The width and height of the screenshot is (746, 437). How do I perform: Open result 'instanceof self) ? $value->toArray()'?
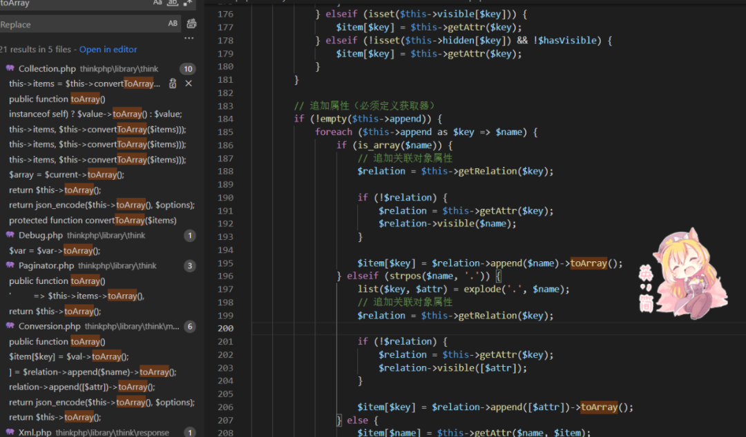coord(95,114)
